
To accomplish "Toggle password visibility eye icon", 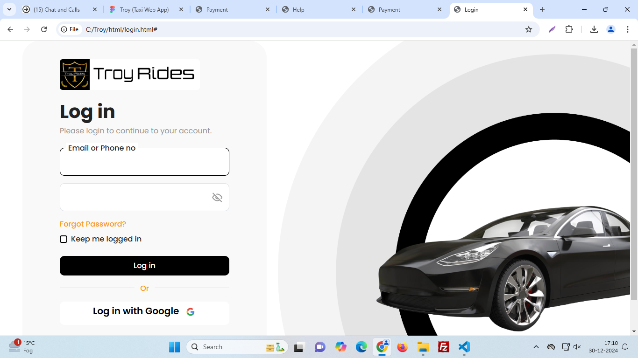I will pos(217,197).
